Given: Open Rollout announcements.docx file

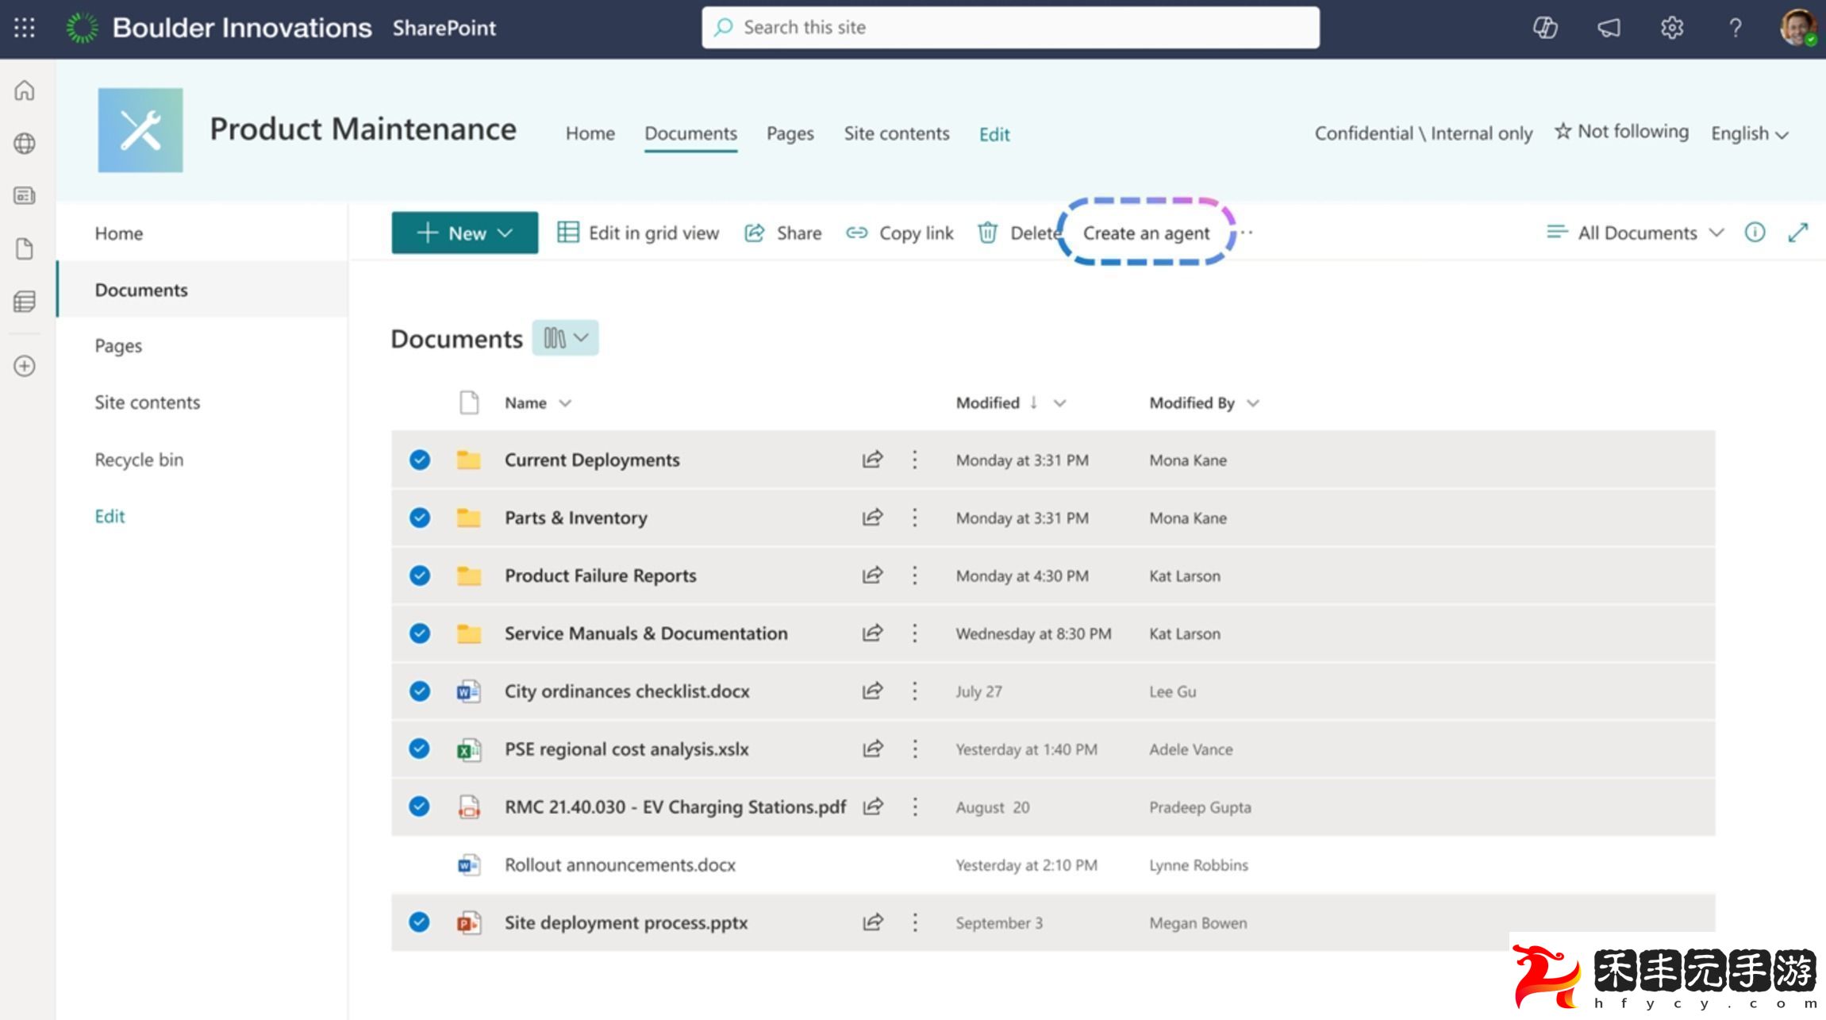Looking at the screenshot, I should (620, 864).
